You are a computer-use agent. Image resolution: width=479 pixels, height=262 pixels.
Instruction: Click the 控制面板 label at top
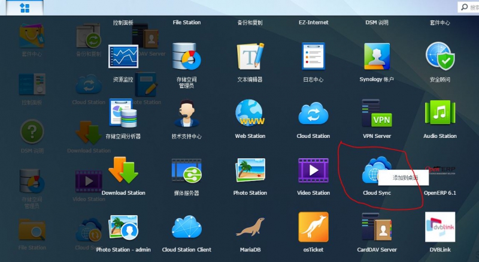point(123,22)
